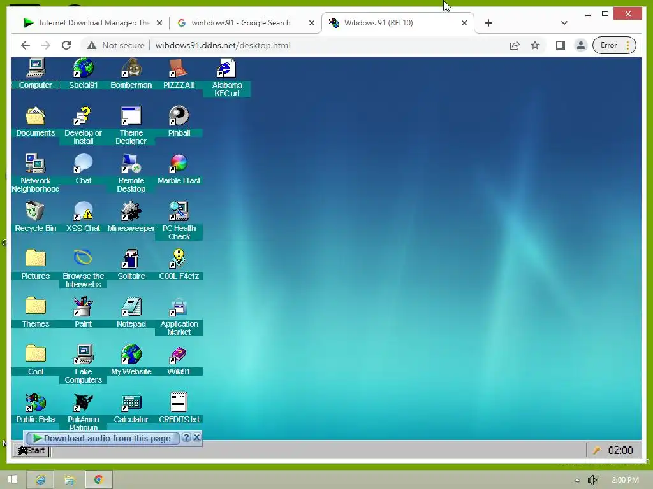
Task: Launch Develop or Install shortcut
Action: 84,125
